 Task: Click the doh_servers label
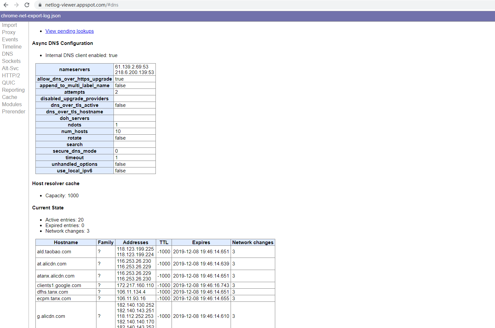coord(74,118)
